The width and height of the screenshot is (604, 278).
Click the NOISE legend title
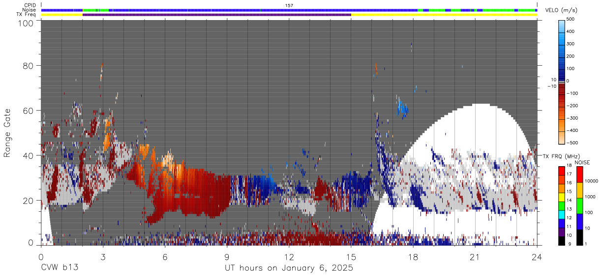point(582,162)
